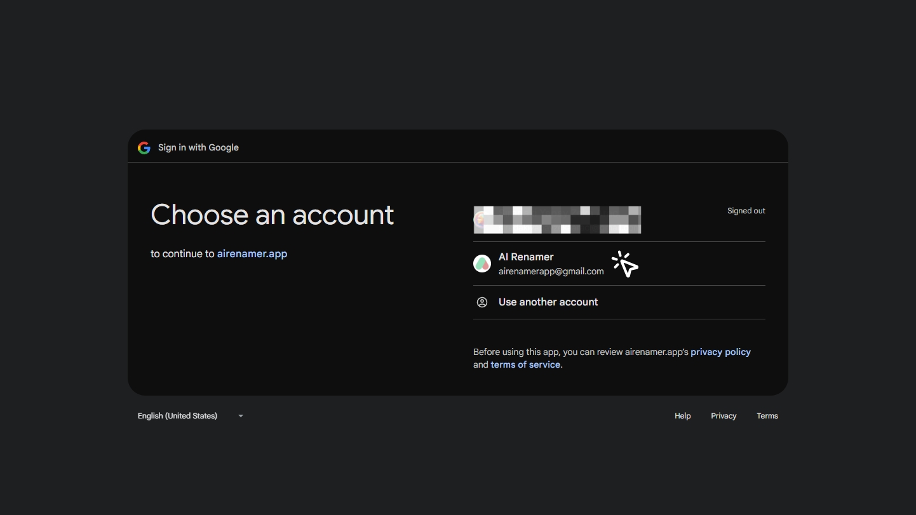Choose the Use another account option
This screenshot has height=515, width=916.
tap(548, 302)
